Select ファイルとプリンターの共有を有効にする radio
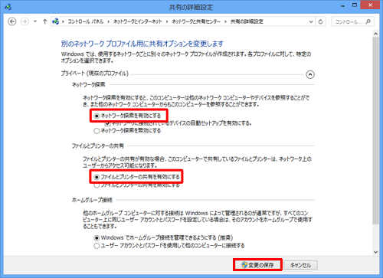 (x=97, y=177)
